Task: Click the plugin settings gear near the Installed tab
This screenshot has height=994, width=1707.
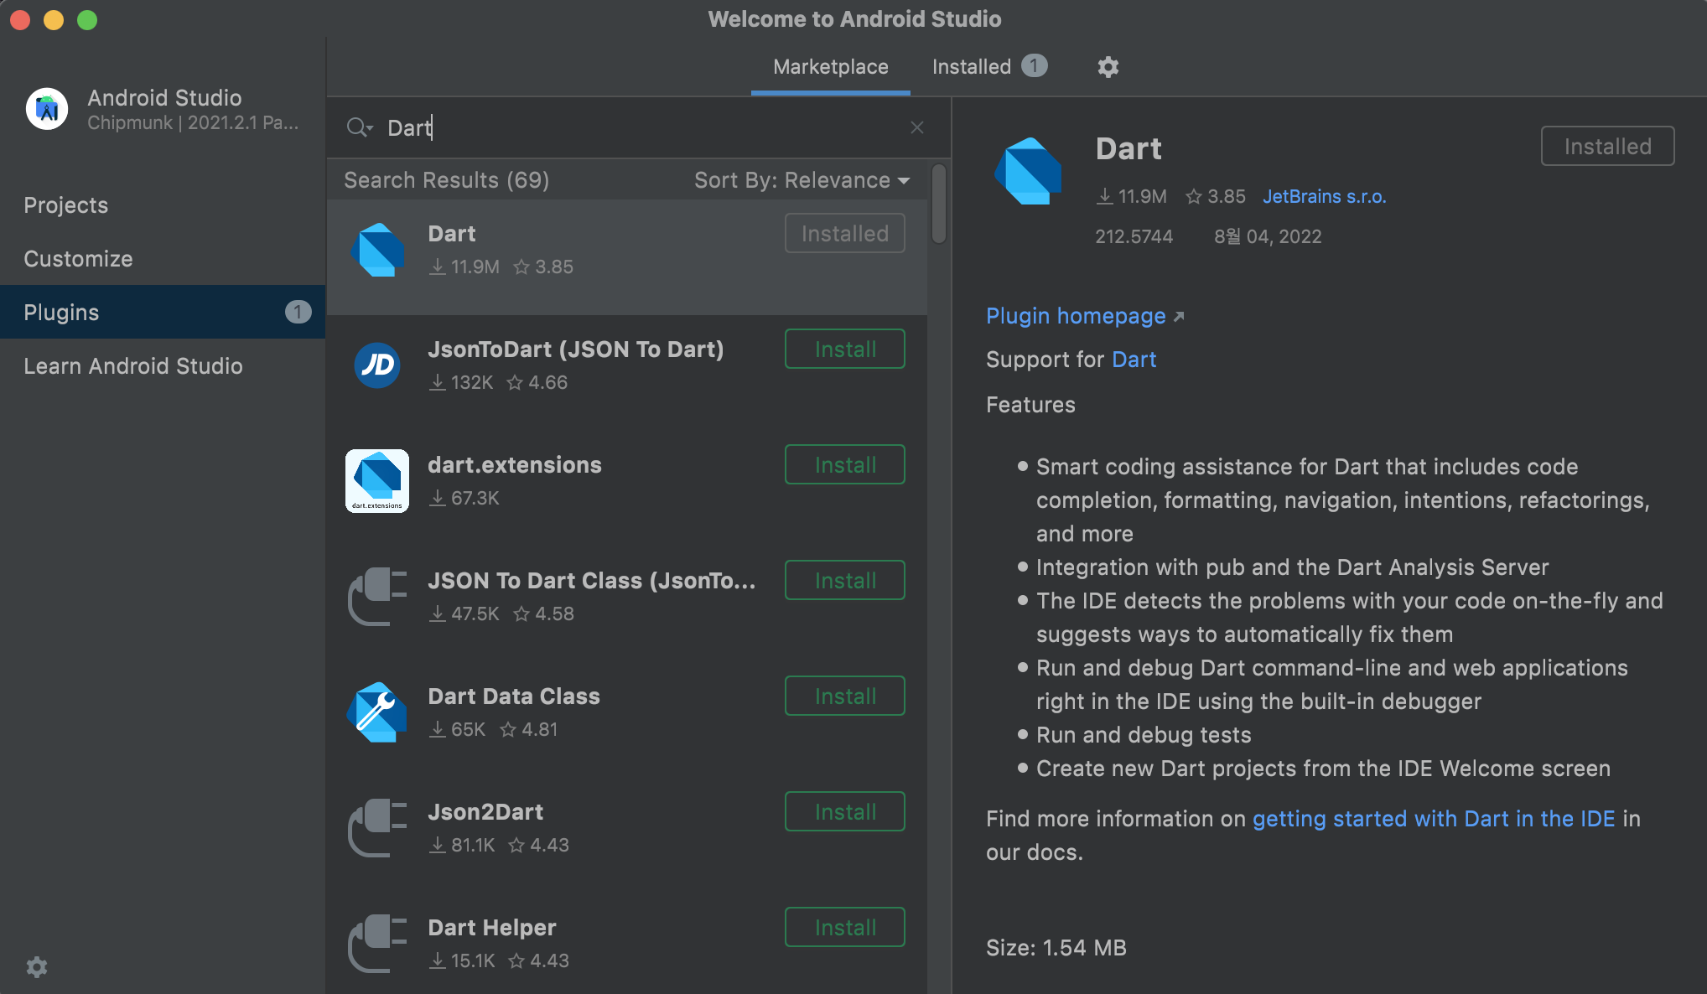Action: coord(1108,67)
